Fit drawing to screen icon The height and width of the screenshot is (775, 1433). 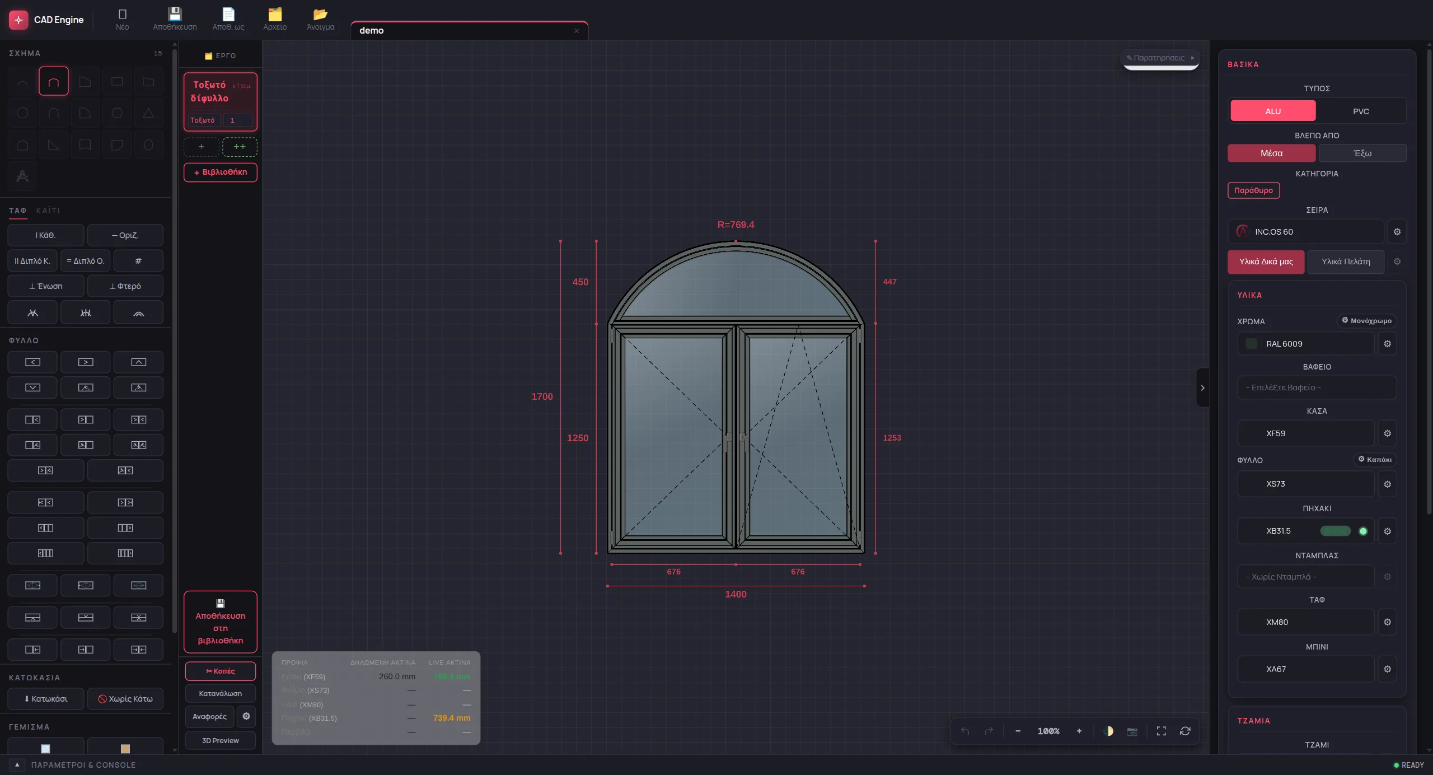tap(1162, 731)
